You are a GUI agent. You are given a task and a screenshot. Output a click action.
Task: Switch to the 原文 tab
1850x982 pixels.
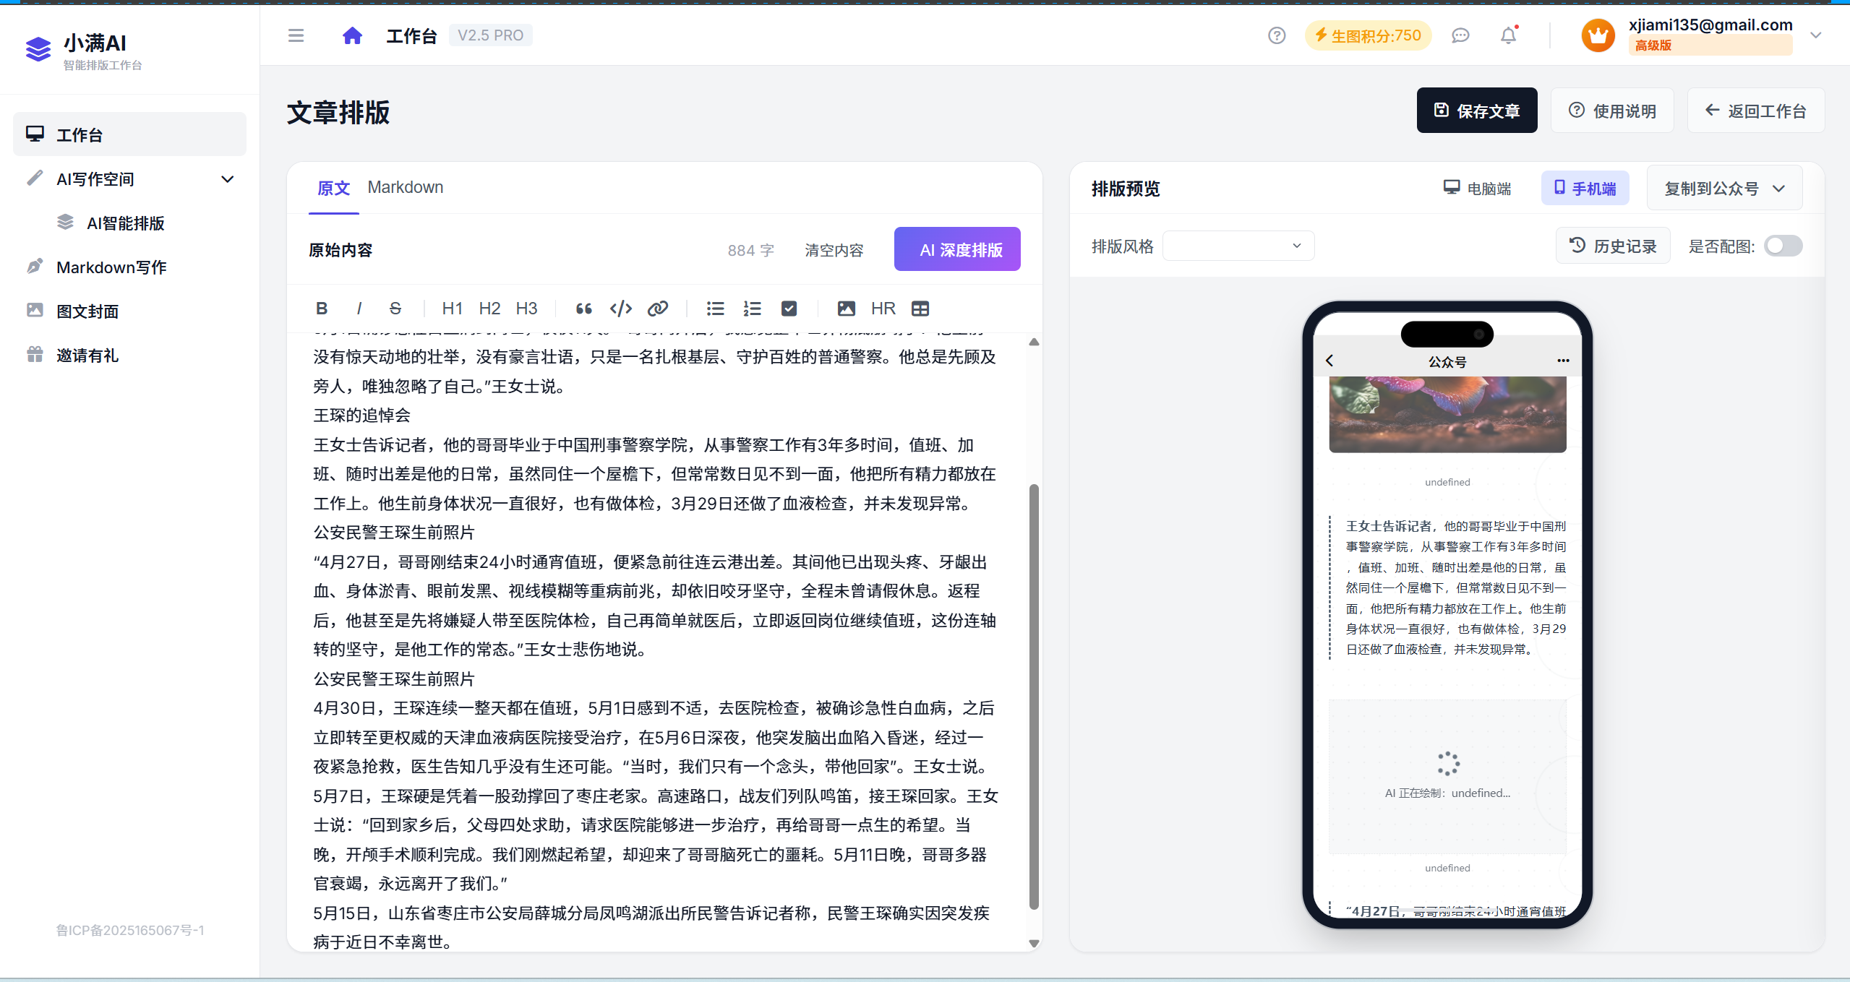click(x=333, y=188)
